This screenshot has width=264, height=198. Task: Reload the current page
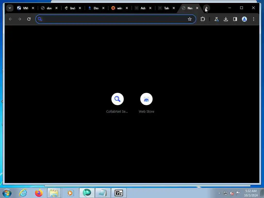pyautogui.click(x=29, y=19)
